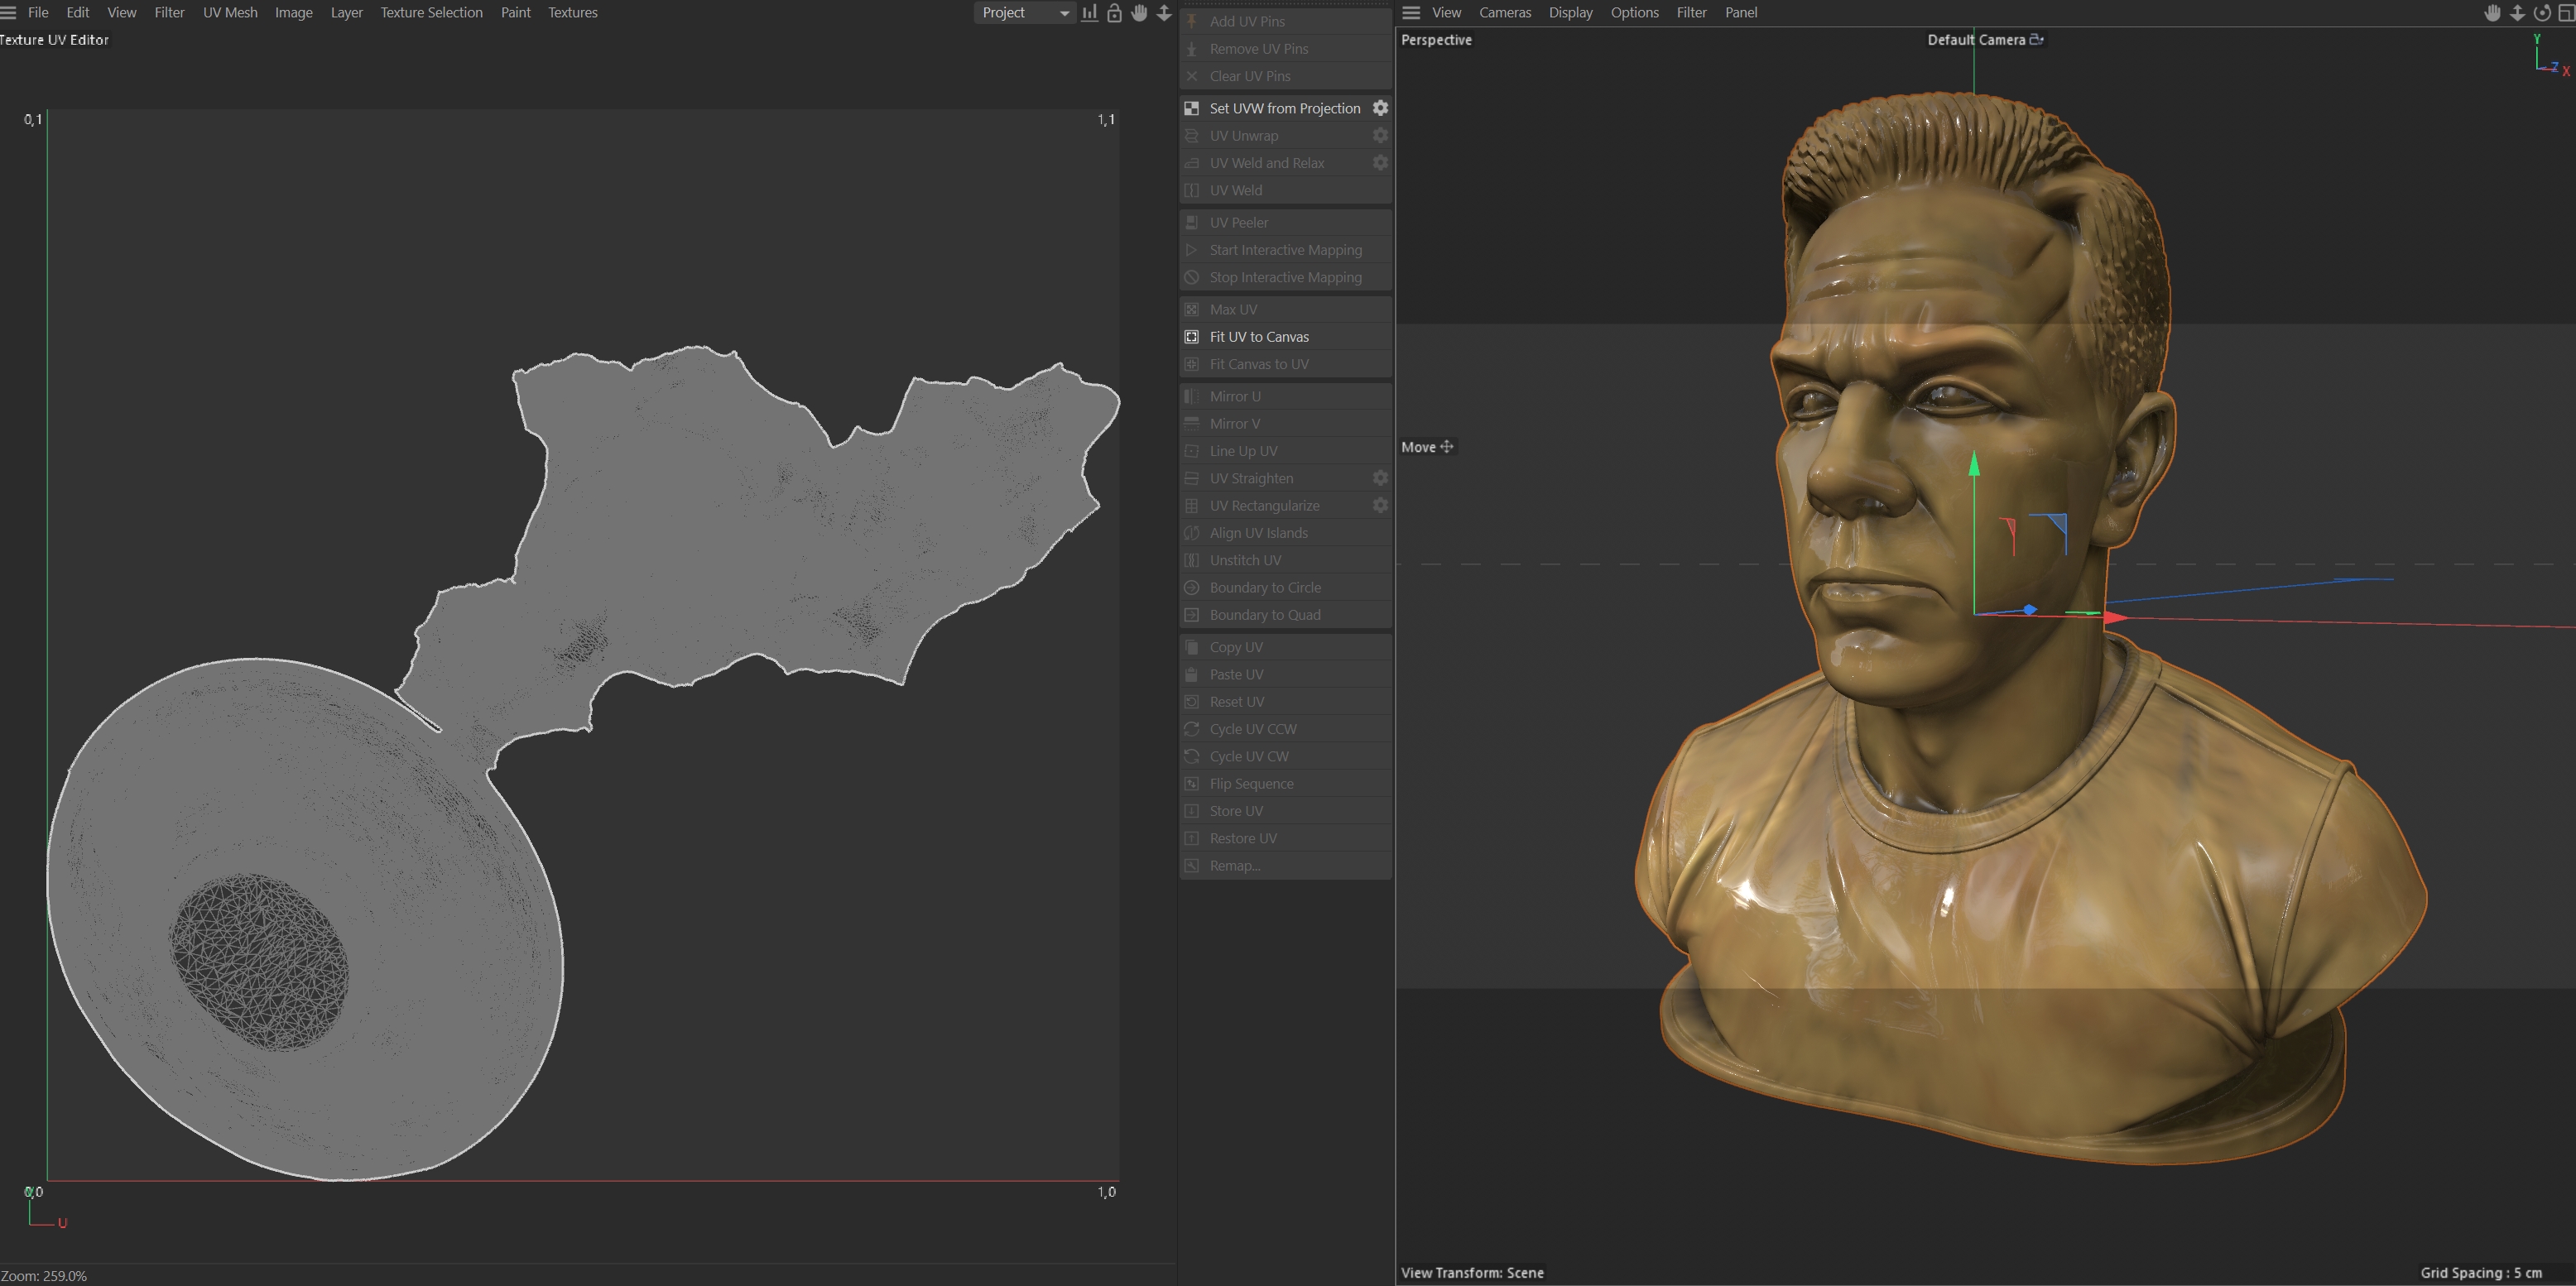Click the viewport orbit camera icon

pos(2541,13)
